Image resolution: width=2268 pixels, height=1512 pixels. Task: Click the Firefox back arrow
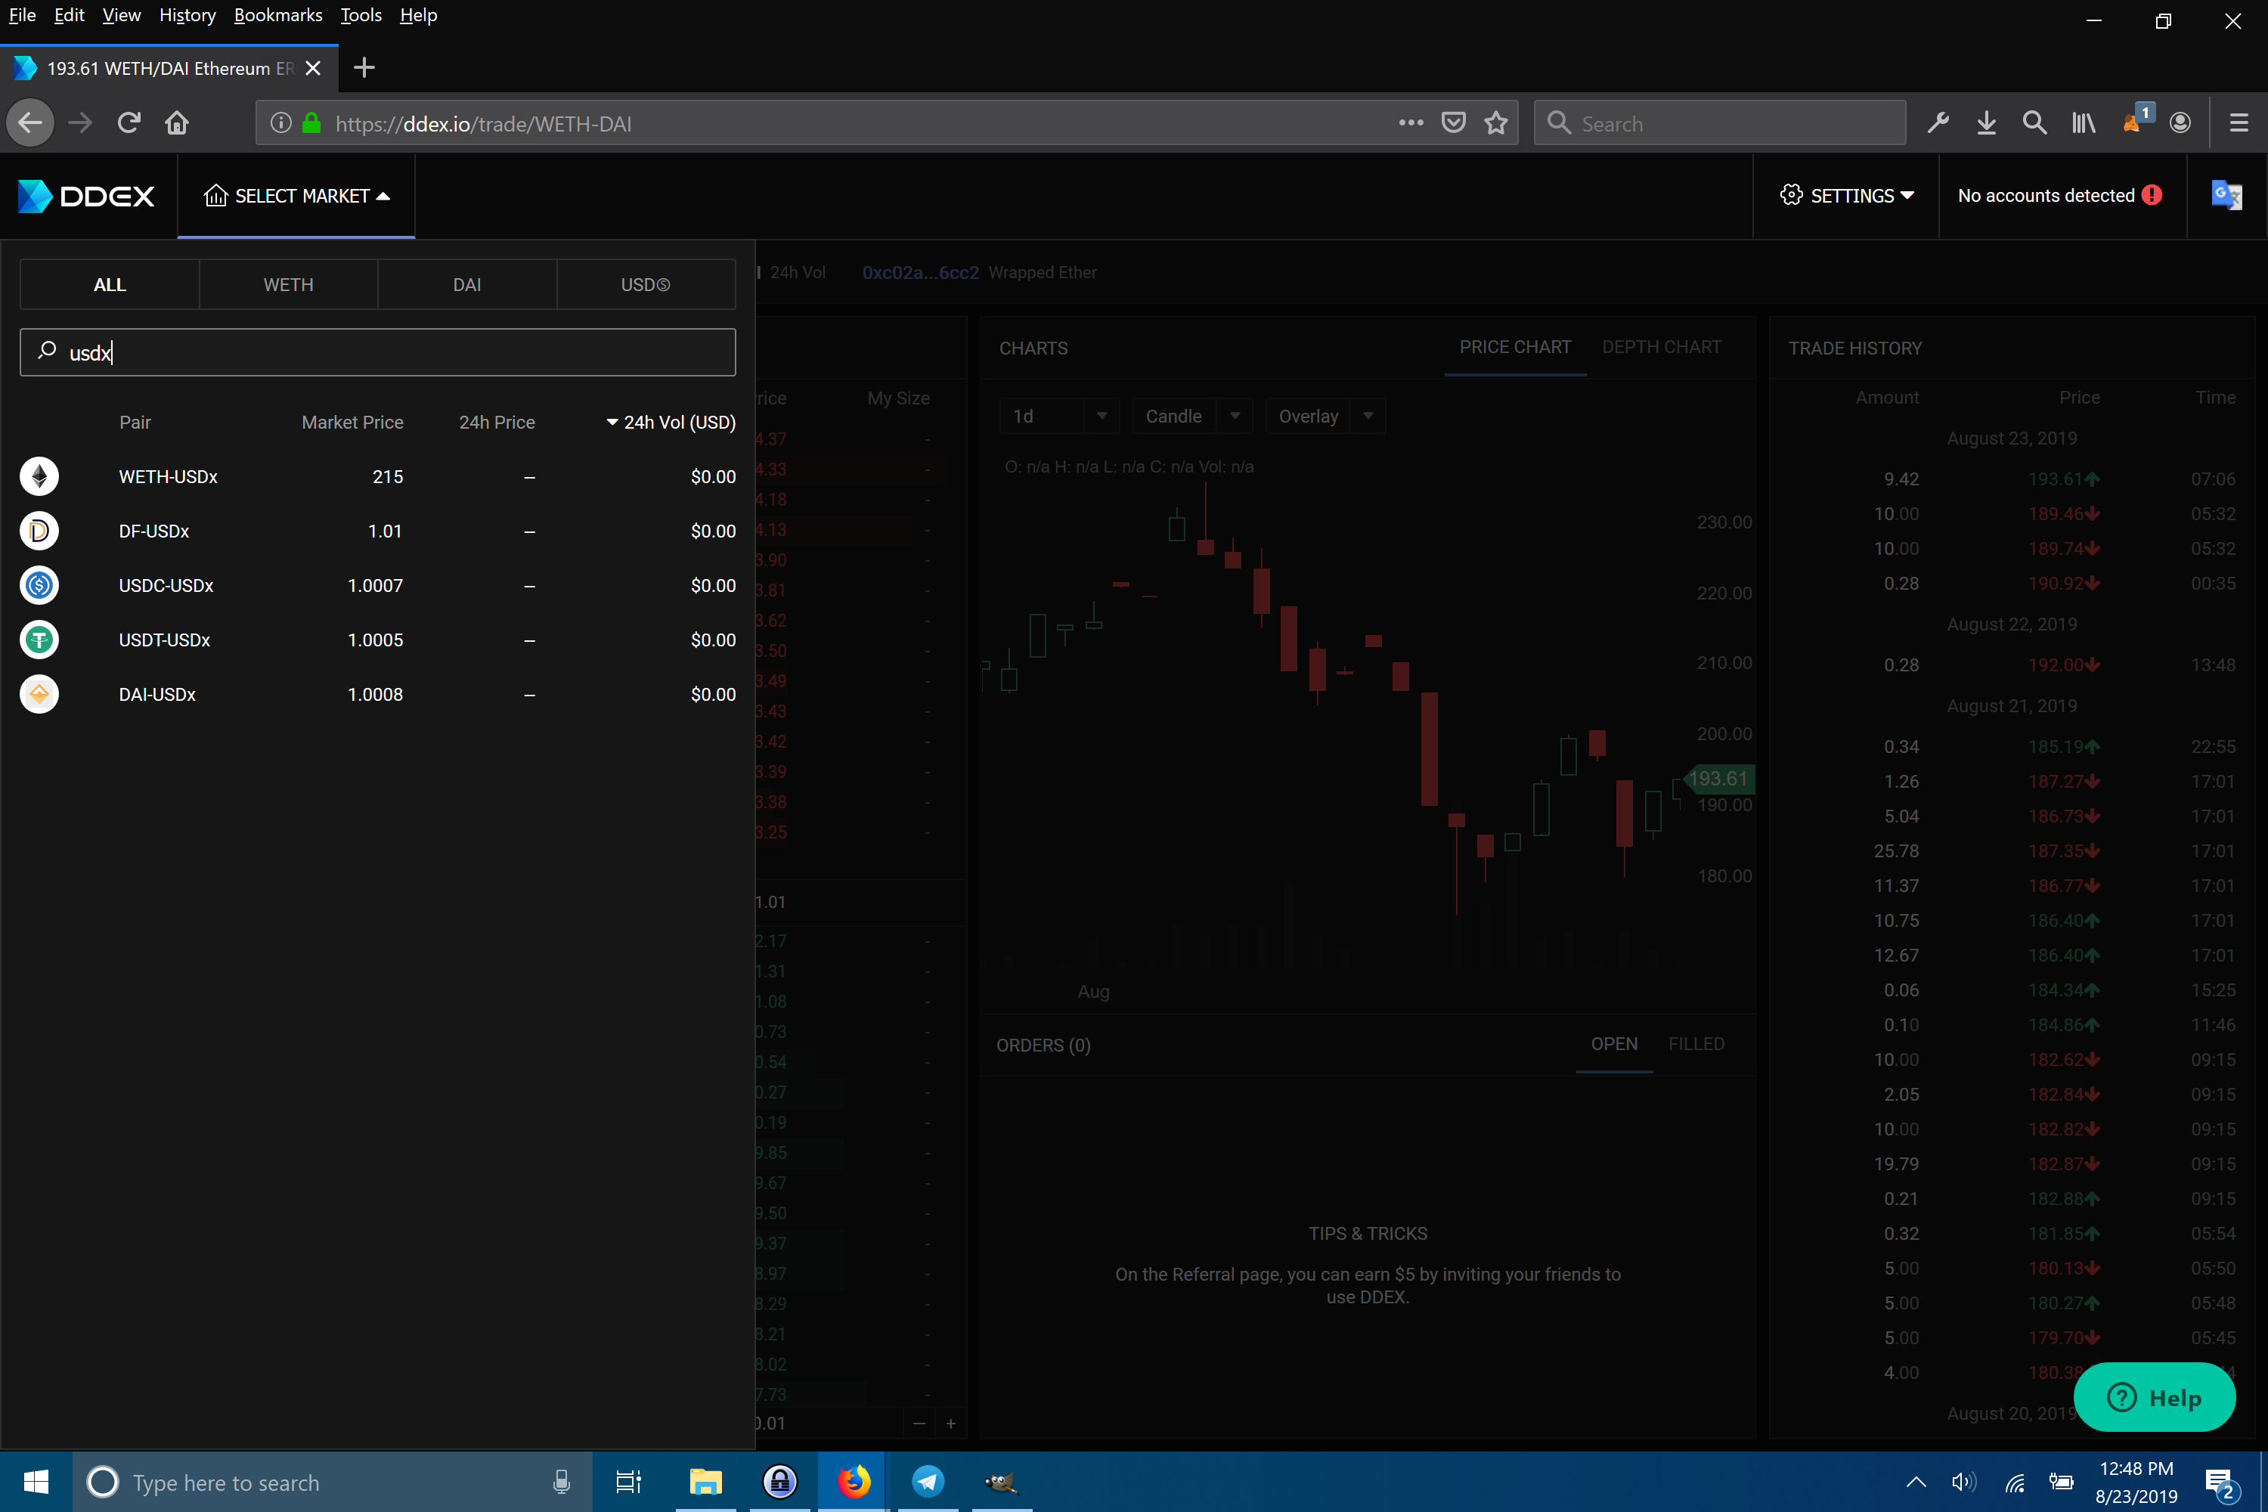[31, 123]
